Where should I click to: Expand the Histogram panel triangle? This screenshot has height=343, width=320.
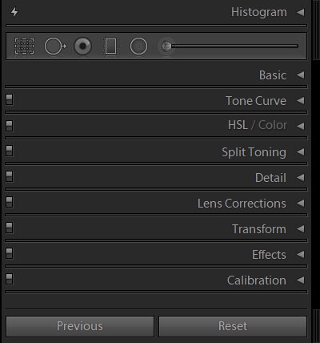[301, 12]
